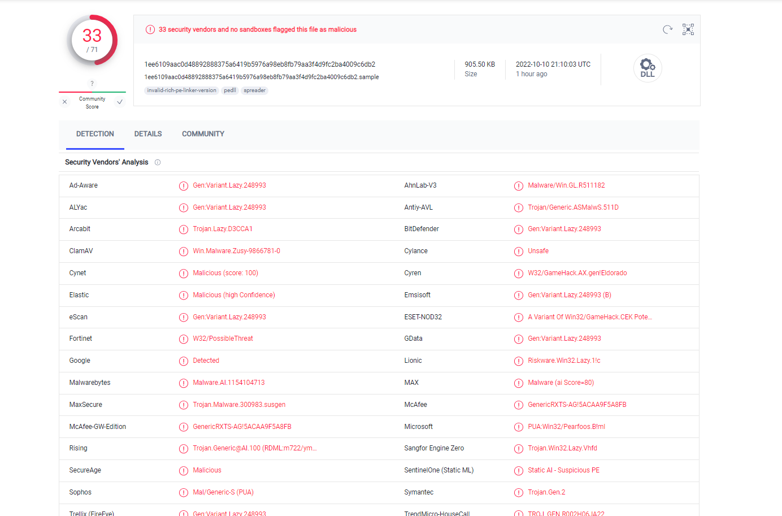Click alert icon beside ClamAV detection result
The height and width of the screenshot is (516, 782).
pyautogui.click(x=183, y=252)
